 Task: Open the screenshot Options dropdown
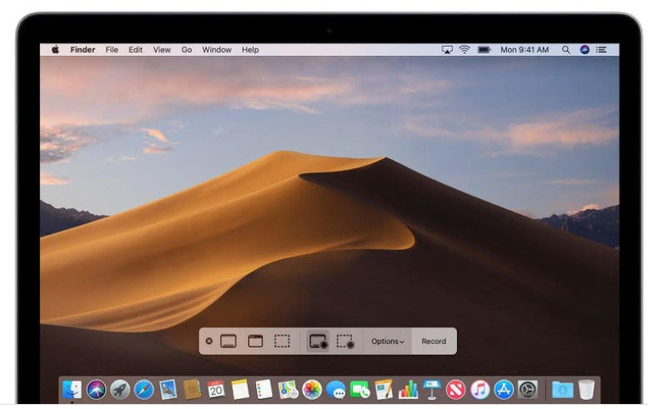pyautogui.click(x=388, y=342)
